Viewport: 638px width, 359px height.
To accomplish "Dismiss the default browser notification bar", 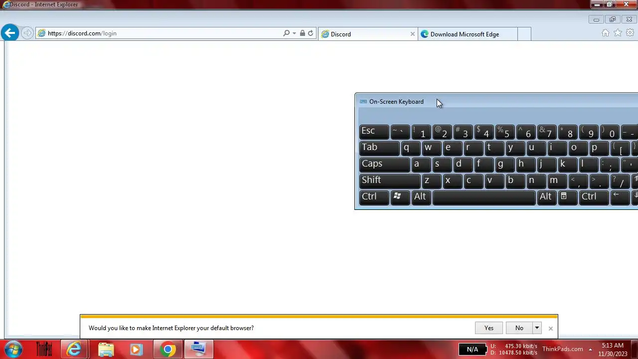I will point(550,328).
